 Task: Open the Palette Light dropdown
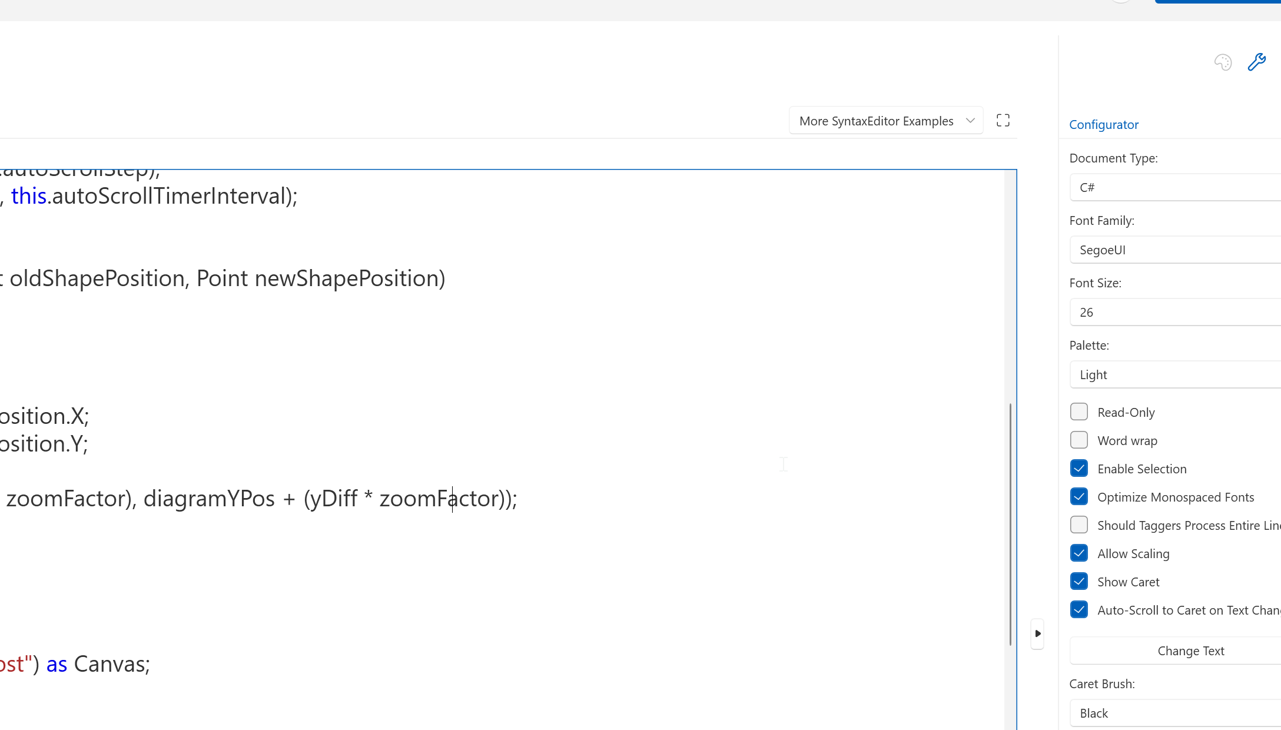1174,375
